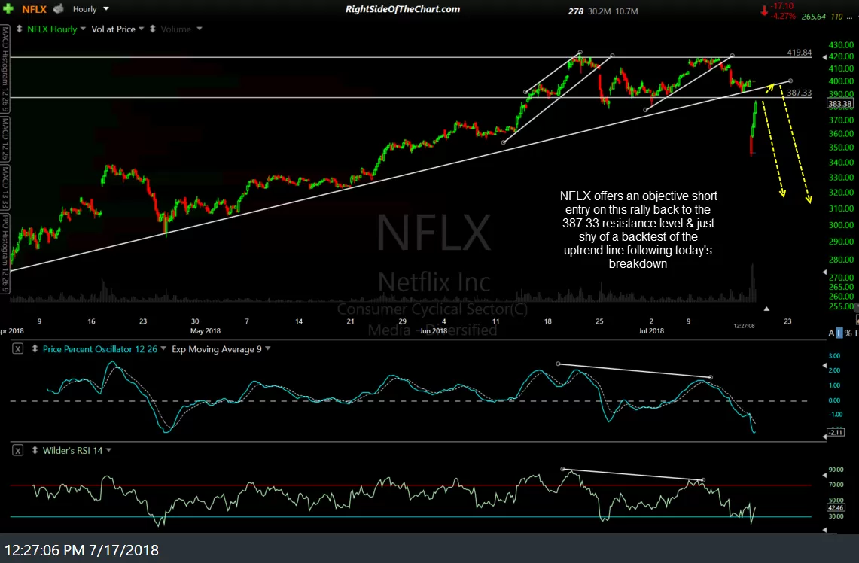This screenshot has height=563, width=859.
Task: Toggle the % percent-scale button
Action: pyautogui.click(x=848, y=333)
